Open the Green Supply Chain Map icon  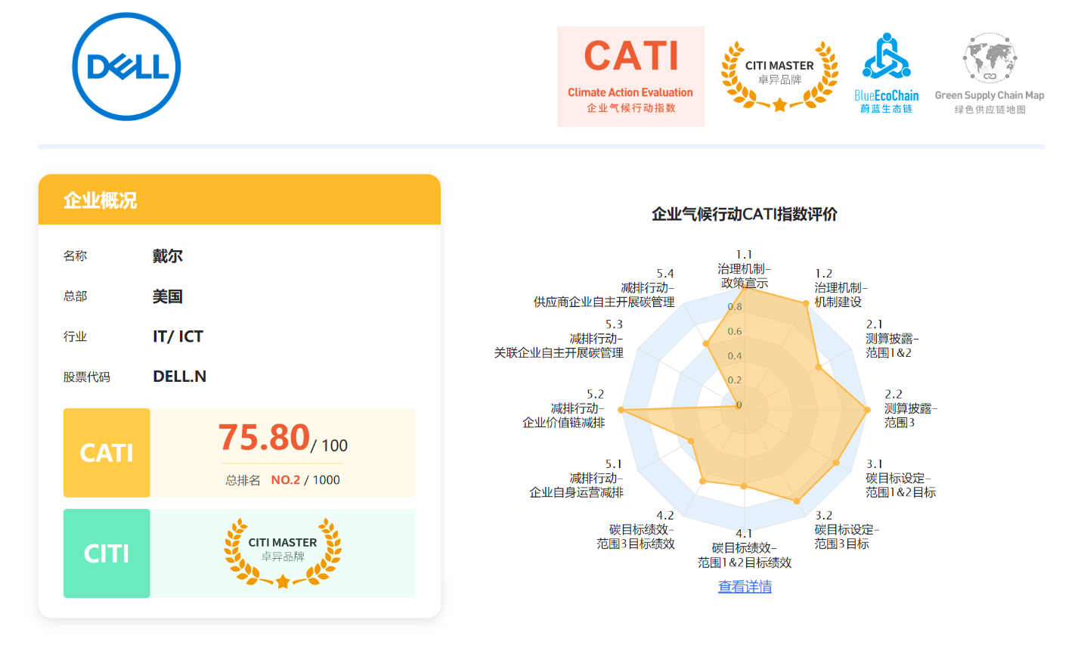tap(989, 73)
